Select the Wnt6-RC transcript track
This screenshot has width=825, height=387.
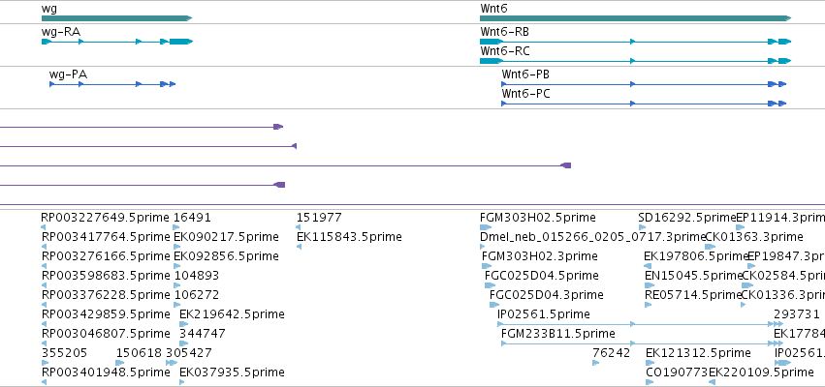(636, 61)
